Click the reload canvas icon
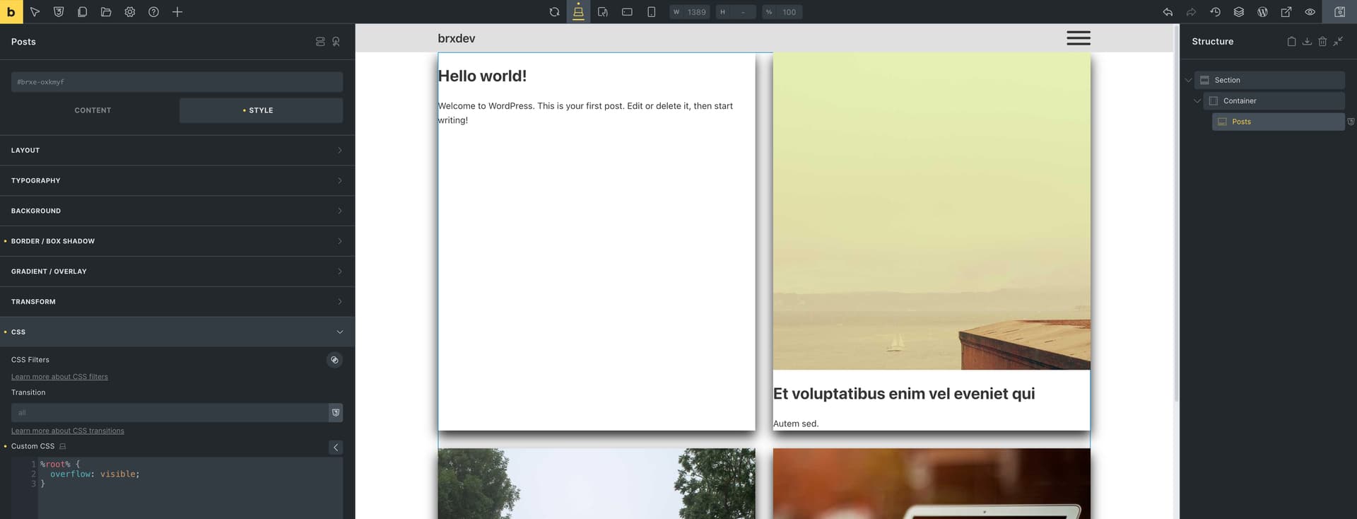This screenshot has width=1357, height=519. click(x=554, y=12)
